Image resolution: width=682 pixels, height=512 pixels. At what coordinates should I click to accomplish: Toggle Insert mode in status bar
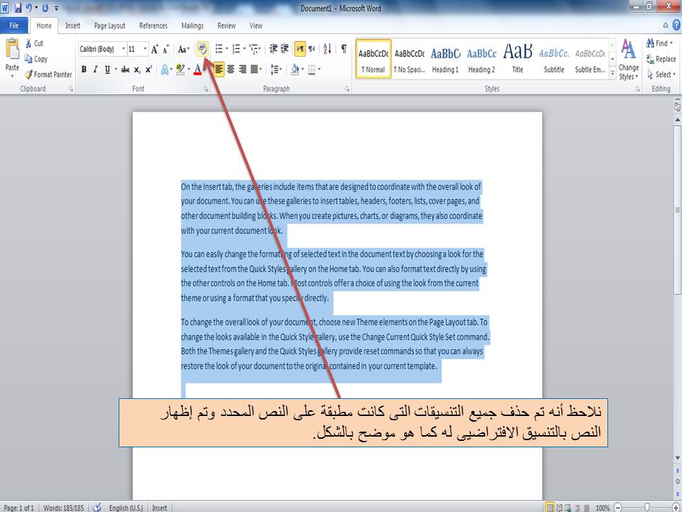tap(159, 508)
